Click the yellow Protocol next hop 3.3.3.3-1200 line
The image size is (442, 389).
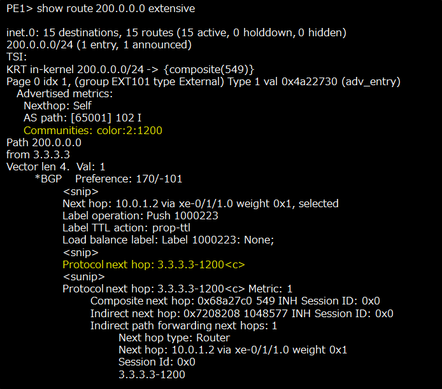coord(153,264)
